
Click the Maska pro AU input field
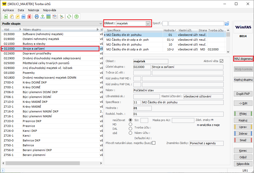183,120
